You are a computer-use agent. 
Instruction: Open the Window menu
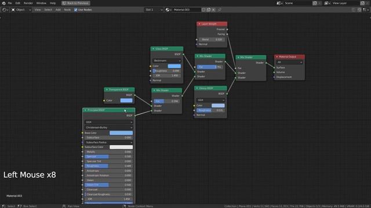[x=41, y=3]
